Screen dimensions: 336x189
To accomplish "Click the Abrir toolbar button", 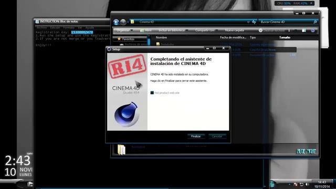I will tap(146, 30).
